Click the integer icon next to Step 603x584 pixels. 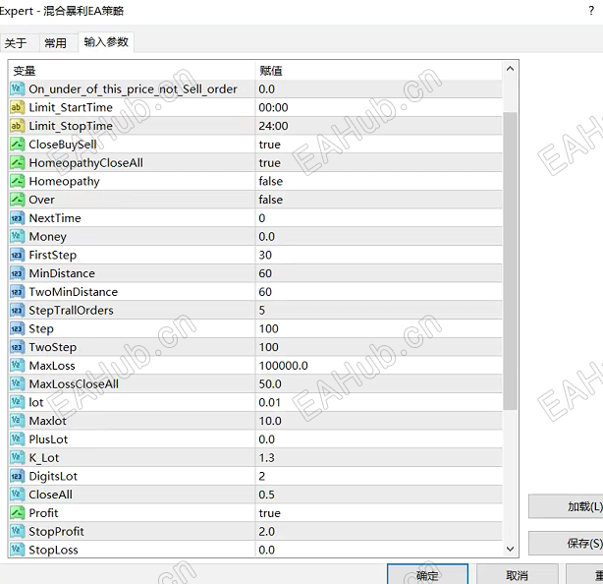click(x=17, y=328)
